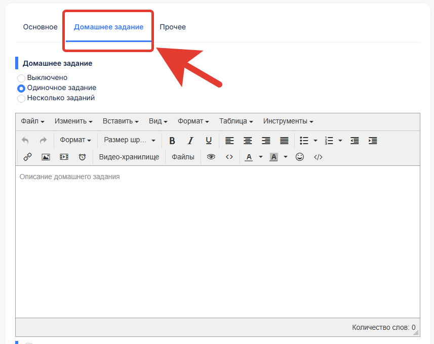
Task: Click the Количество слов: 0 word counter
Action: 384,327
